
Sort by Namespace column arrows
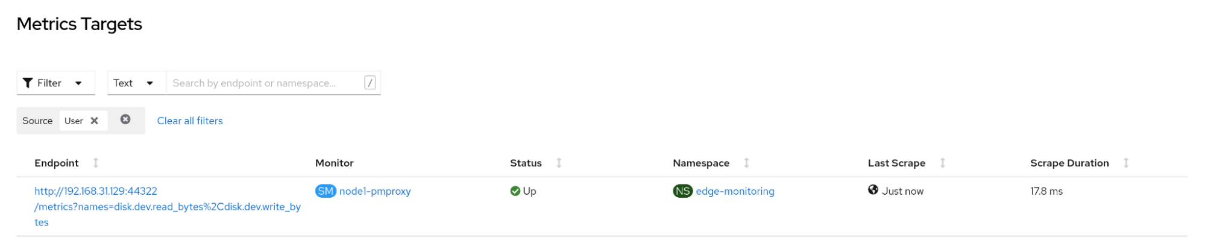[746, 163]
